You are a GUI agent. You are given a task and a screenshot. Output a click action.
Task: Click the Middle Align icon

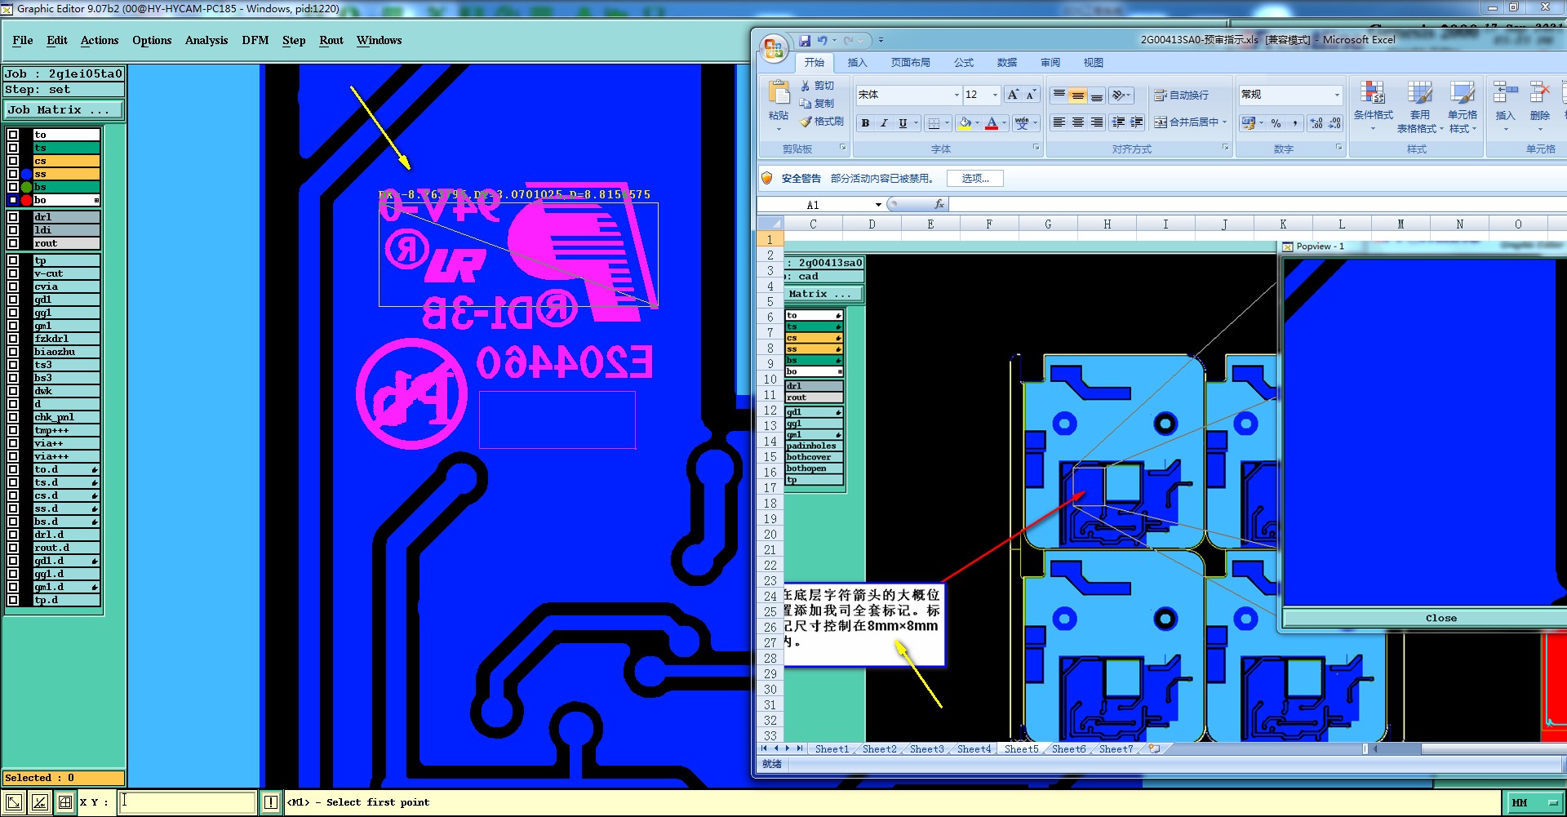(x=1077, y=95)
